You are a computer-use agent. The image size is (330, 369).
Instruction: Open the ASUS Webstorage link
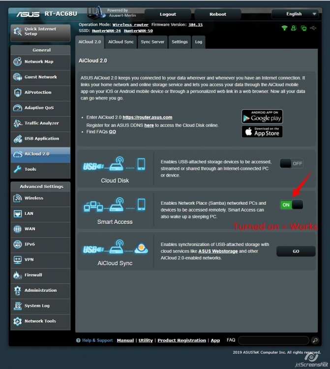[x=218, y=251]
